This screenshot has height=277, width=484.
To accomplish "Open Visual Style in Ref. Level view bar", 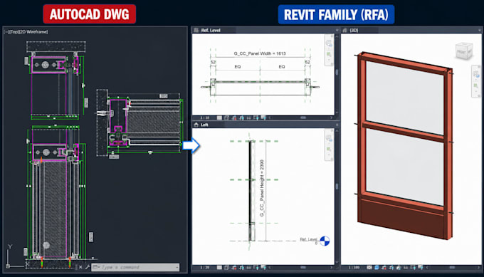I will [x=227, y=118].
